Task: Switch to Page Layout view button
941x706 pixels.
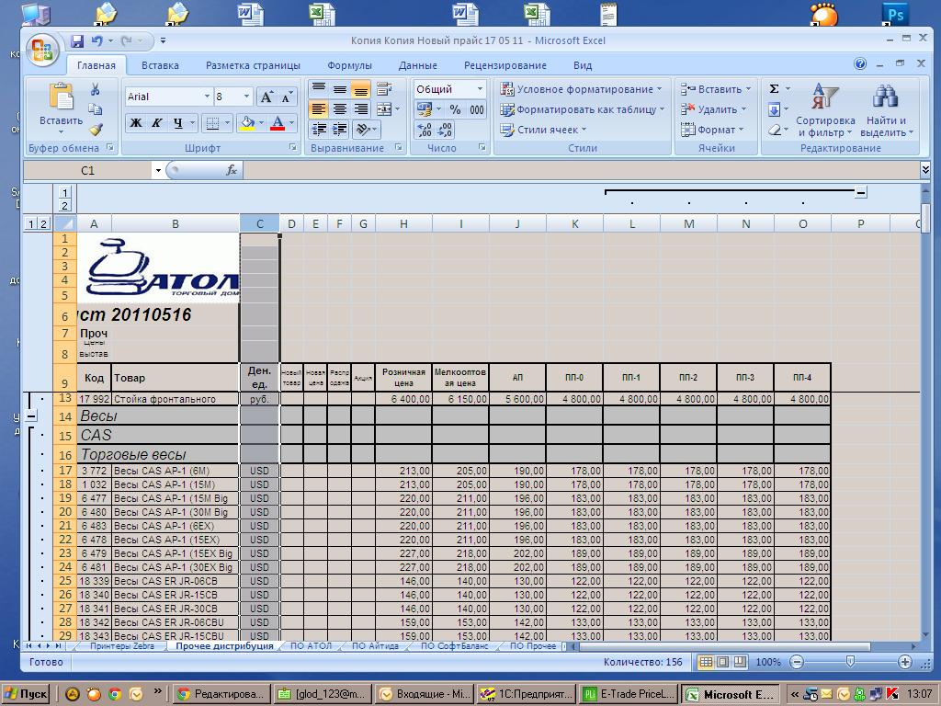Action: coord(723,662)
